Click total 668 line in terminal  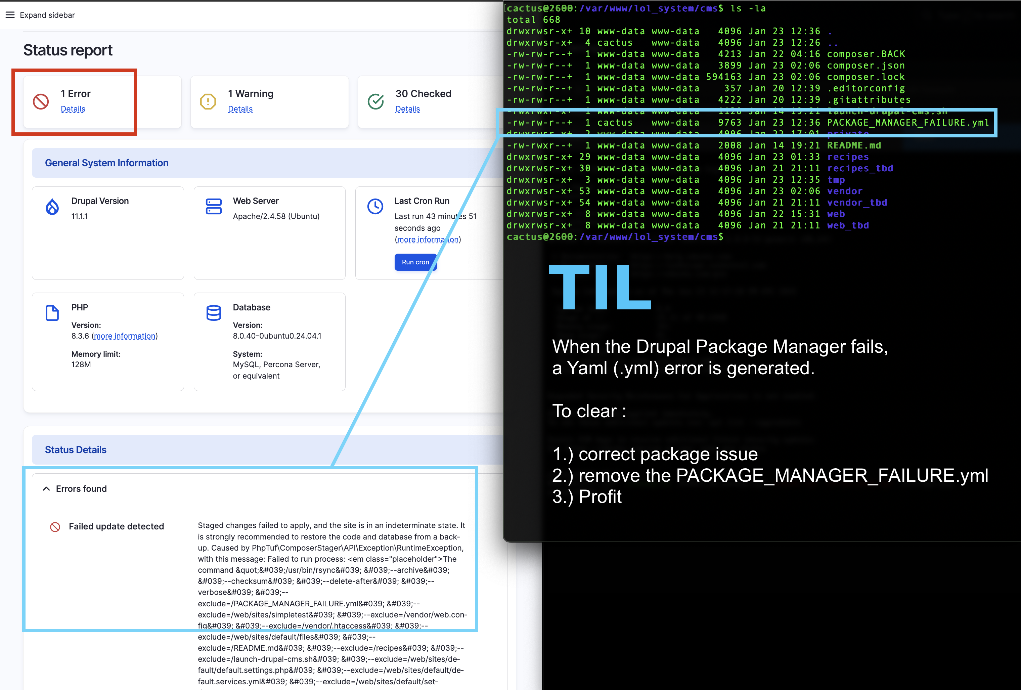(533, 20)
